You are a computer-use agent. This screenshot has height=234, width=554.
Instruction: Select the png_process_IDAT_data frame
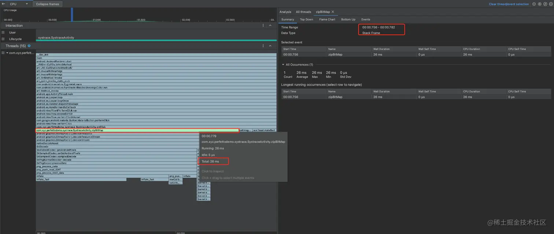[116, 173]
